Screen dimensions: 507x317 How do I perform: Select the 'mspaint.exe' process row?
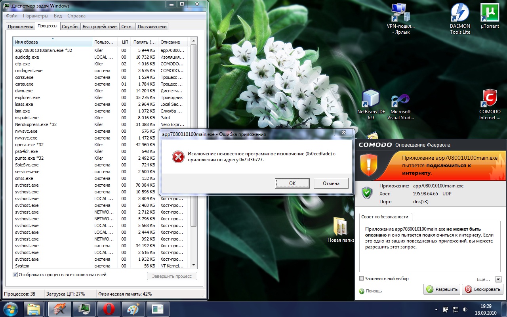pos(101,118)
